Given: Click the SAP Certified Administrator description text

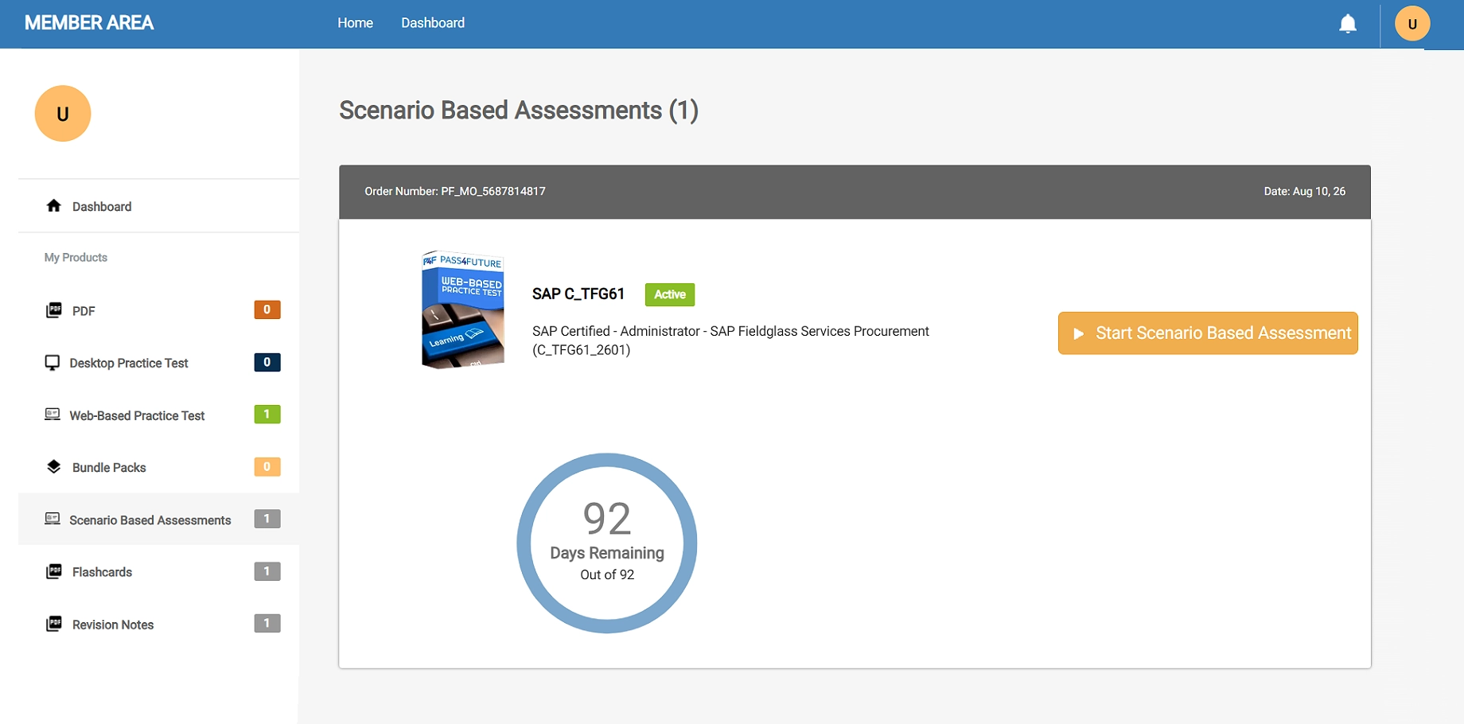Looking at the screenshot, I should 730,341.
